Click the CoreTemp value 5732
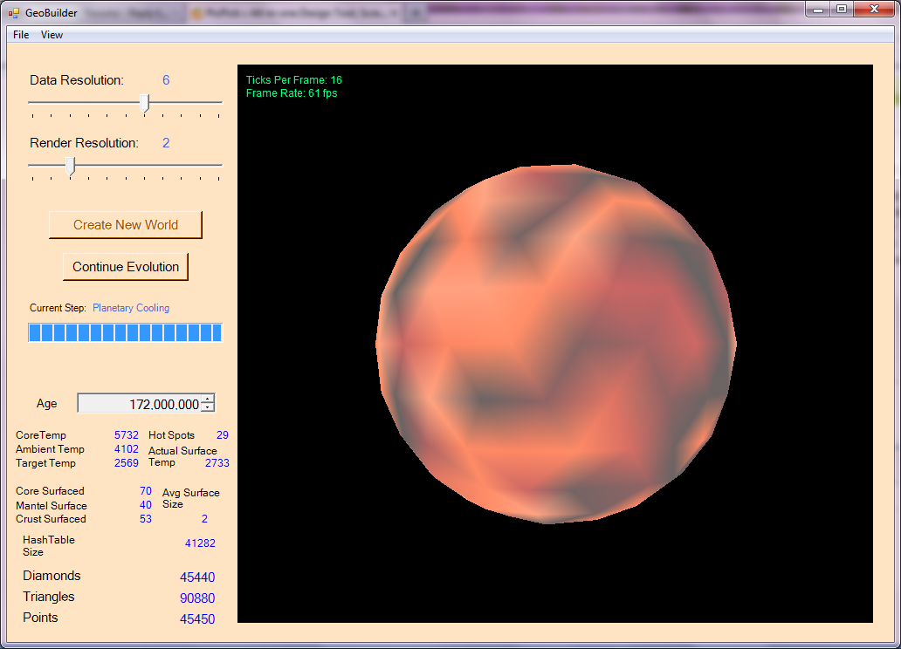901x649 pixels. pos(127,434)
